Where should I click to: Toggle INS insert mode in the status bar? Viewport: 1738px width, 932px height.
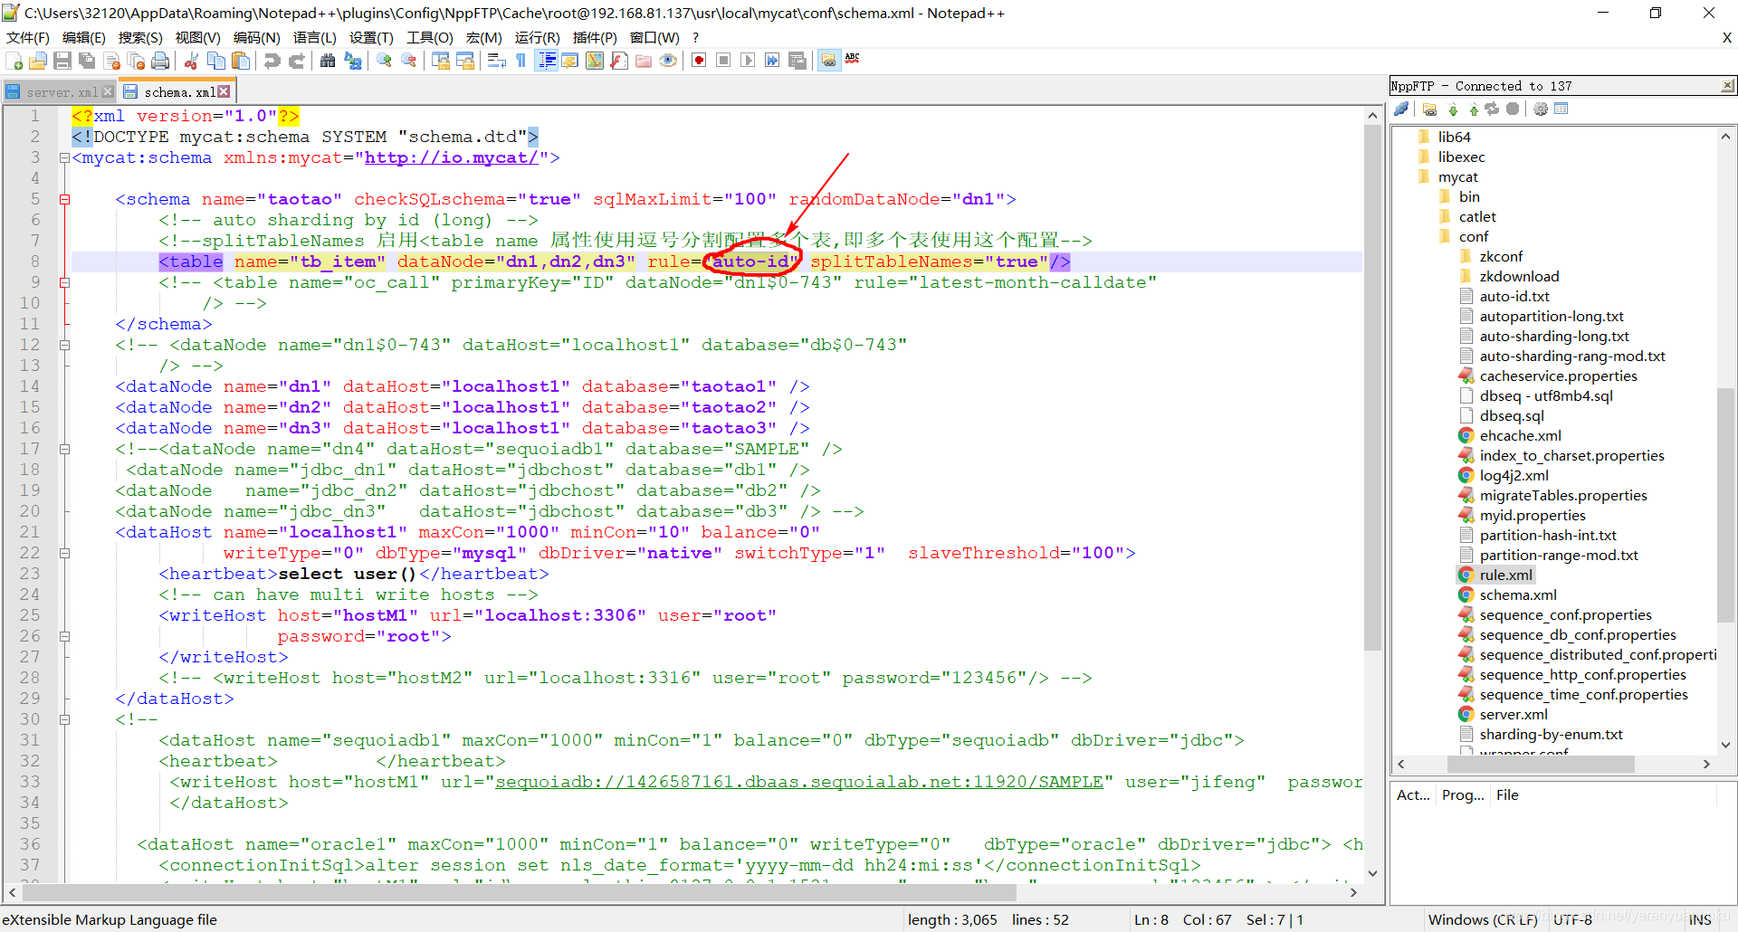[1700, 919]
